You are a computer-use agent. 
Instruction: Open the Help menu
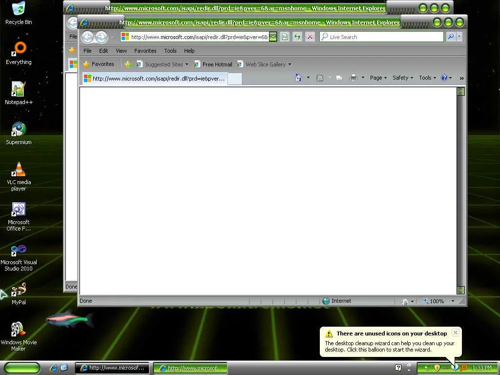[x=189, y=51]
